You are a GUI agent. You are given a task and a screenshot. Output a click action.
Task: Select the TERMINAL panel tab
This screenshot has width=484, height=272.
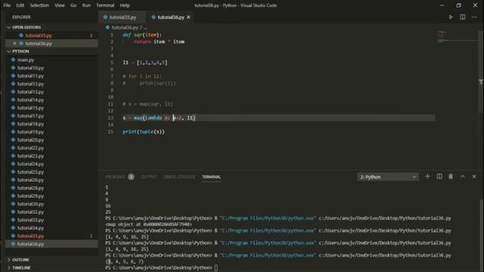(211, 177)
